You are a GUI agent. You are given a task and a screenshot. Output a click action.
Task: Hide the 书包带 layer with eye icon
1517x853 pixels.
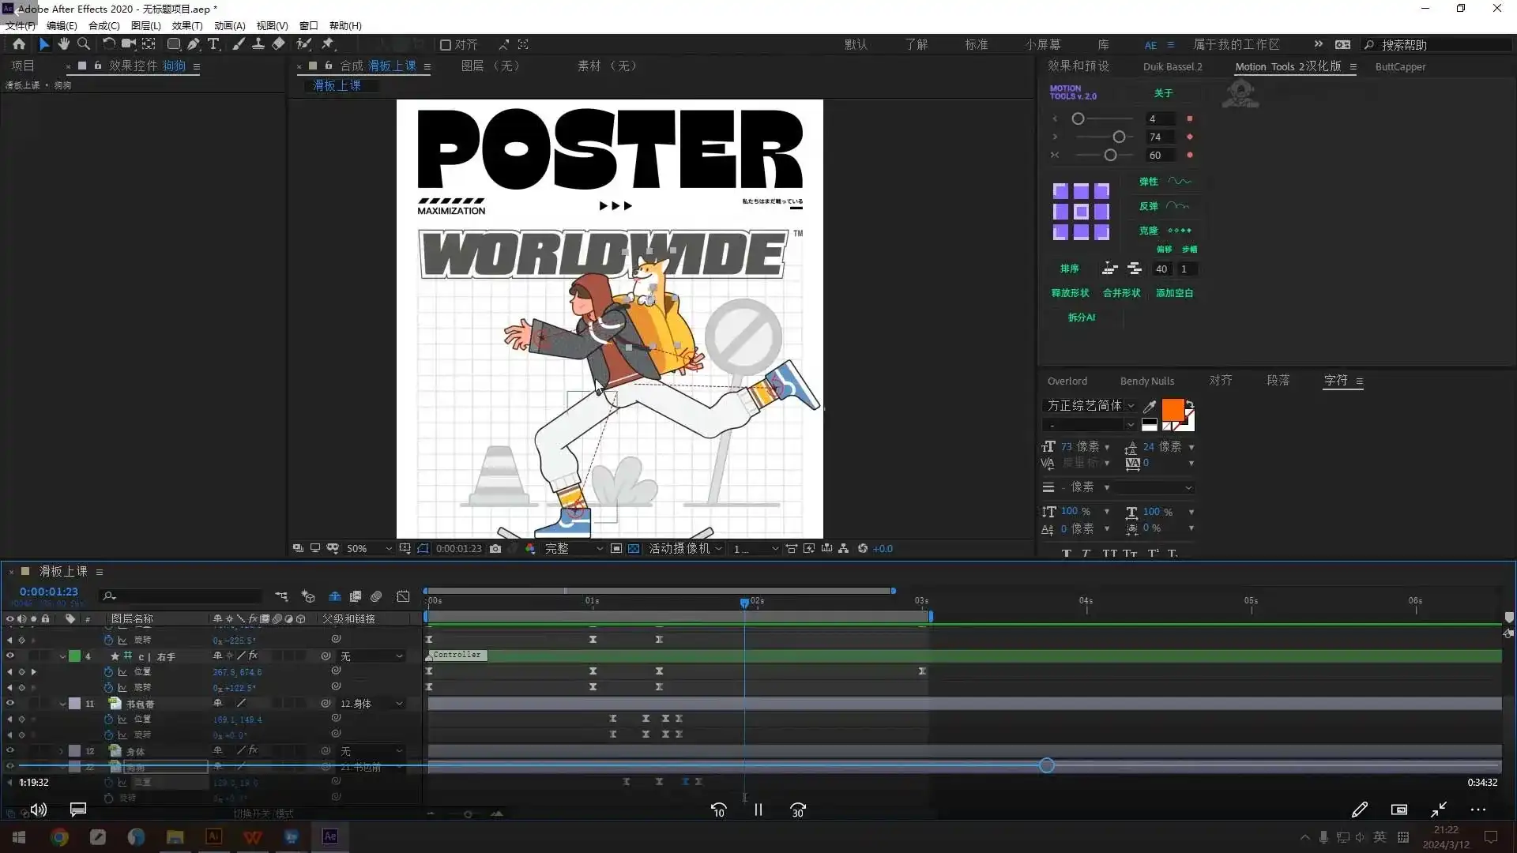tap(10, 703)
